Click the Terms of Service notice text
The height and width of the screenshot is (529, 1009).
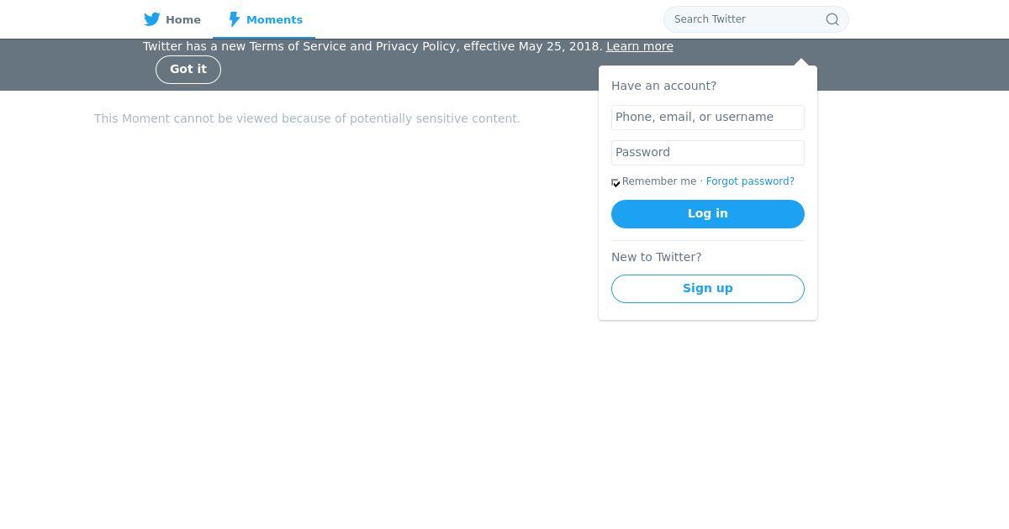coord(372,46)
